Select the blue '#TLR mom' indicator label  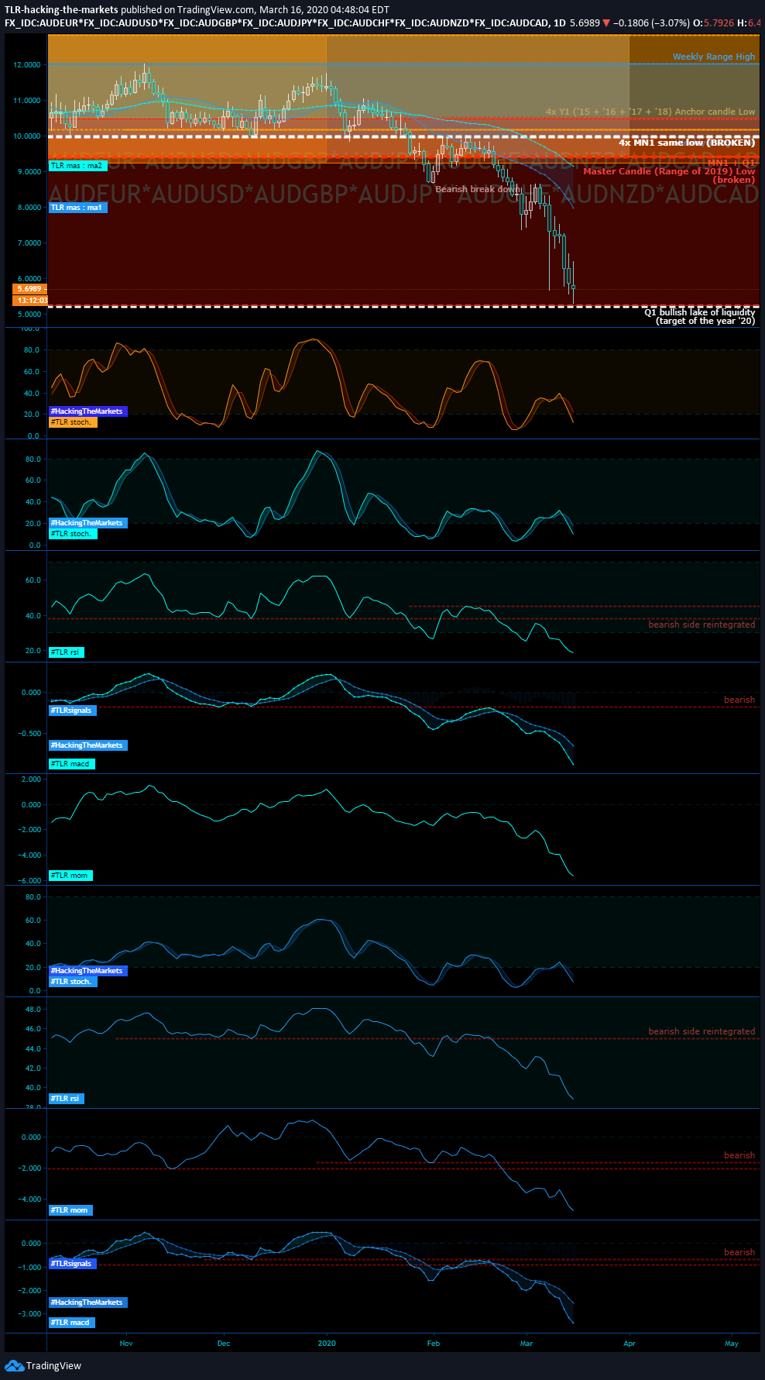click(70, 1210)
